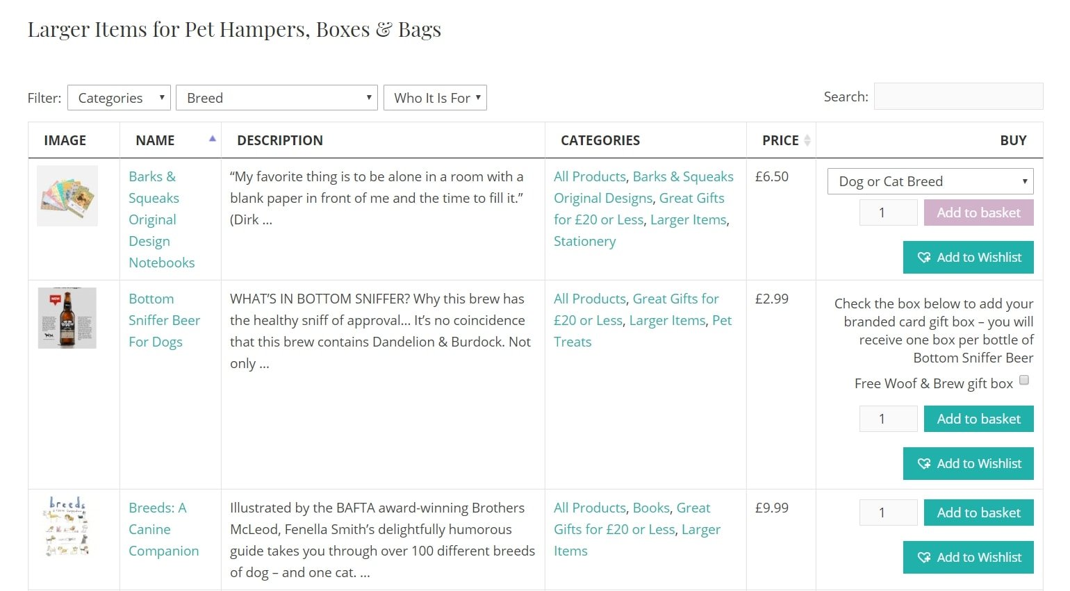This screenshot has width=1070, height=591.
Task: Open the Bottom Sniffer Beer For Dogs product page
Action: click(x=164, y=319)
